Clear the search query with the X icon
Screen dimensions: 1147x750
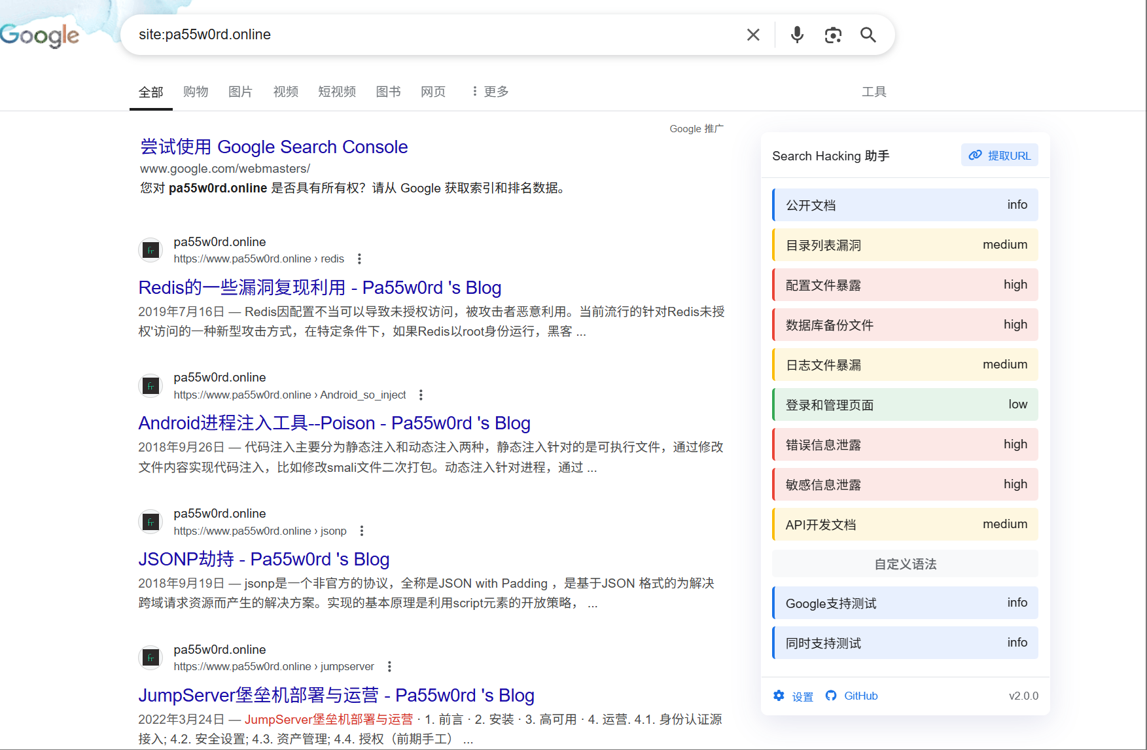coord(753,35)
